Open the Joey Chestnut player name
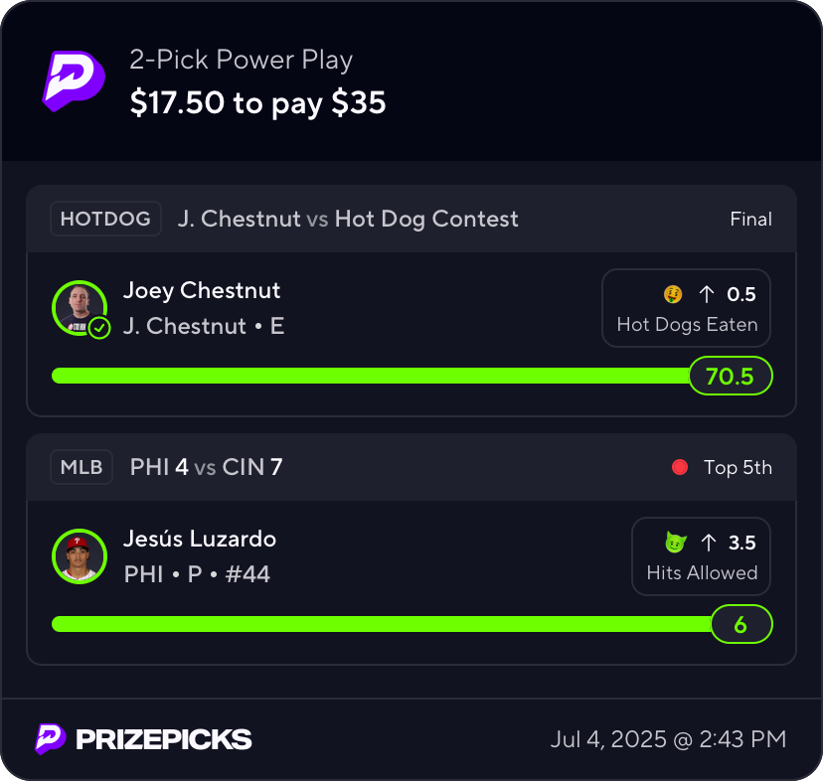The height and width of the screenshot is (781, 823). [x=202, y=290]
